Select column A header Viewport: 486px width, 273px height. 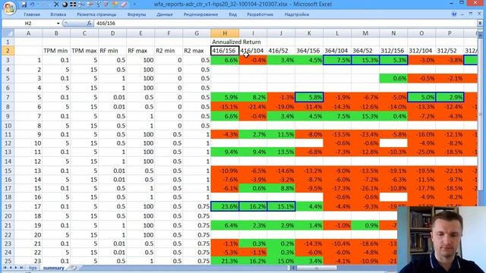(x=28, y=33)
